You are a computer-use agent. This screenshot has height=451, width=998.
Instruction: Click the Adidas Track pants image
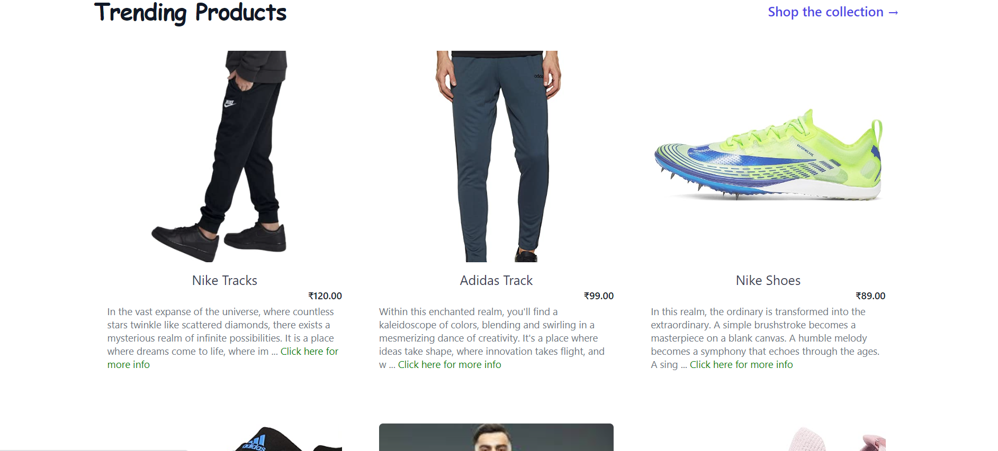[x=496, y=157]
